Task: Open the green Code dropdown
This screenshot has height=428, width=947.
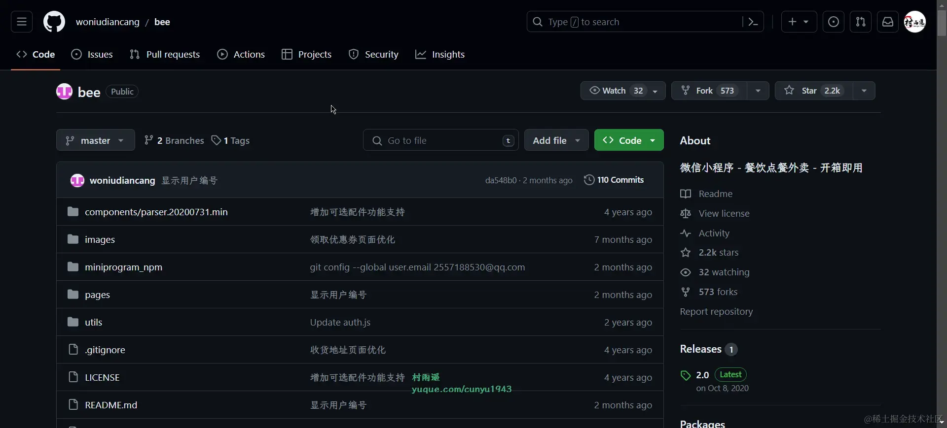Action: (x=629, y=140)
